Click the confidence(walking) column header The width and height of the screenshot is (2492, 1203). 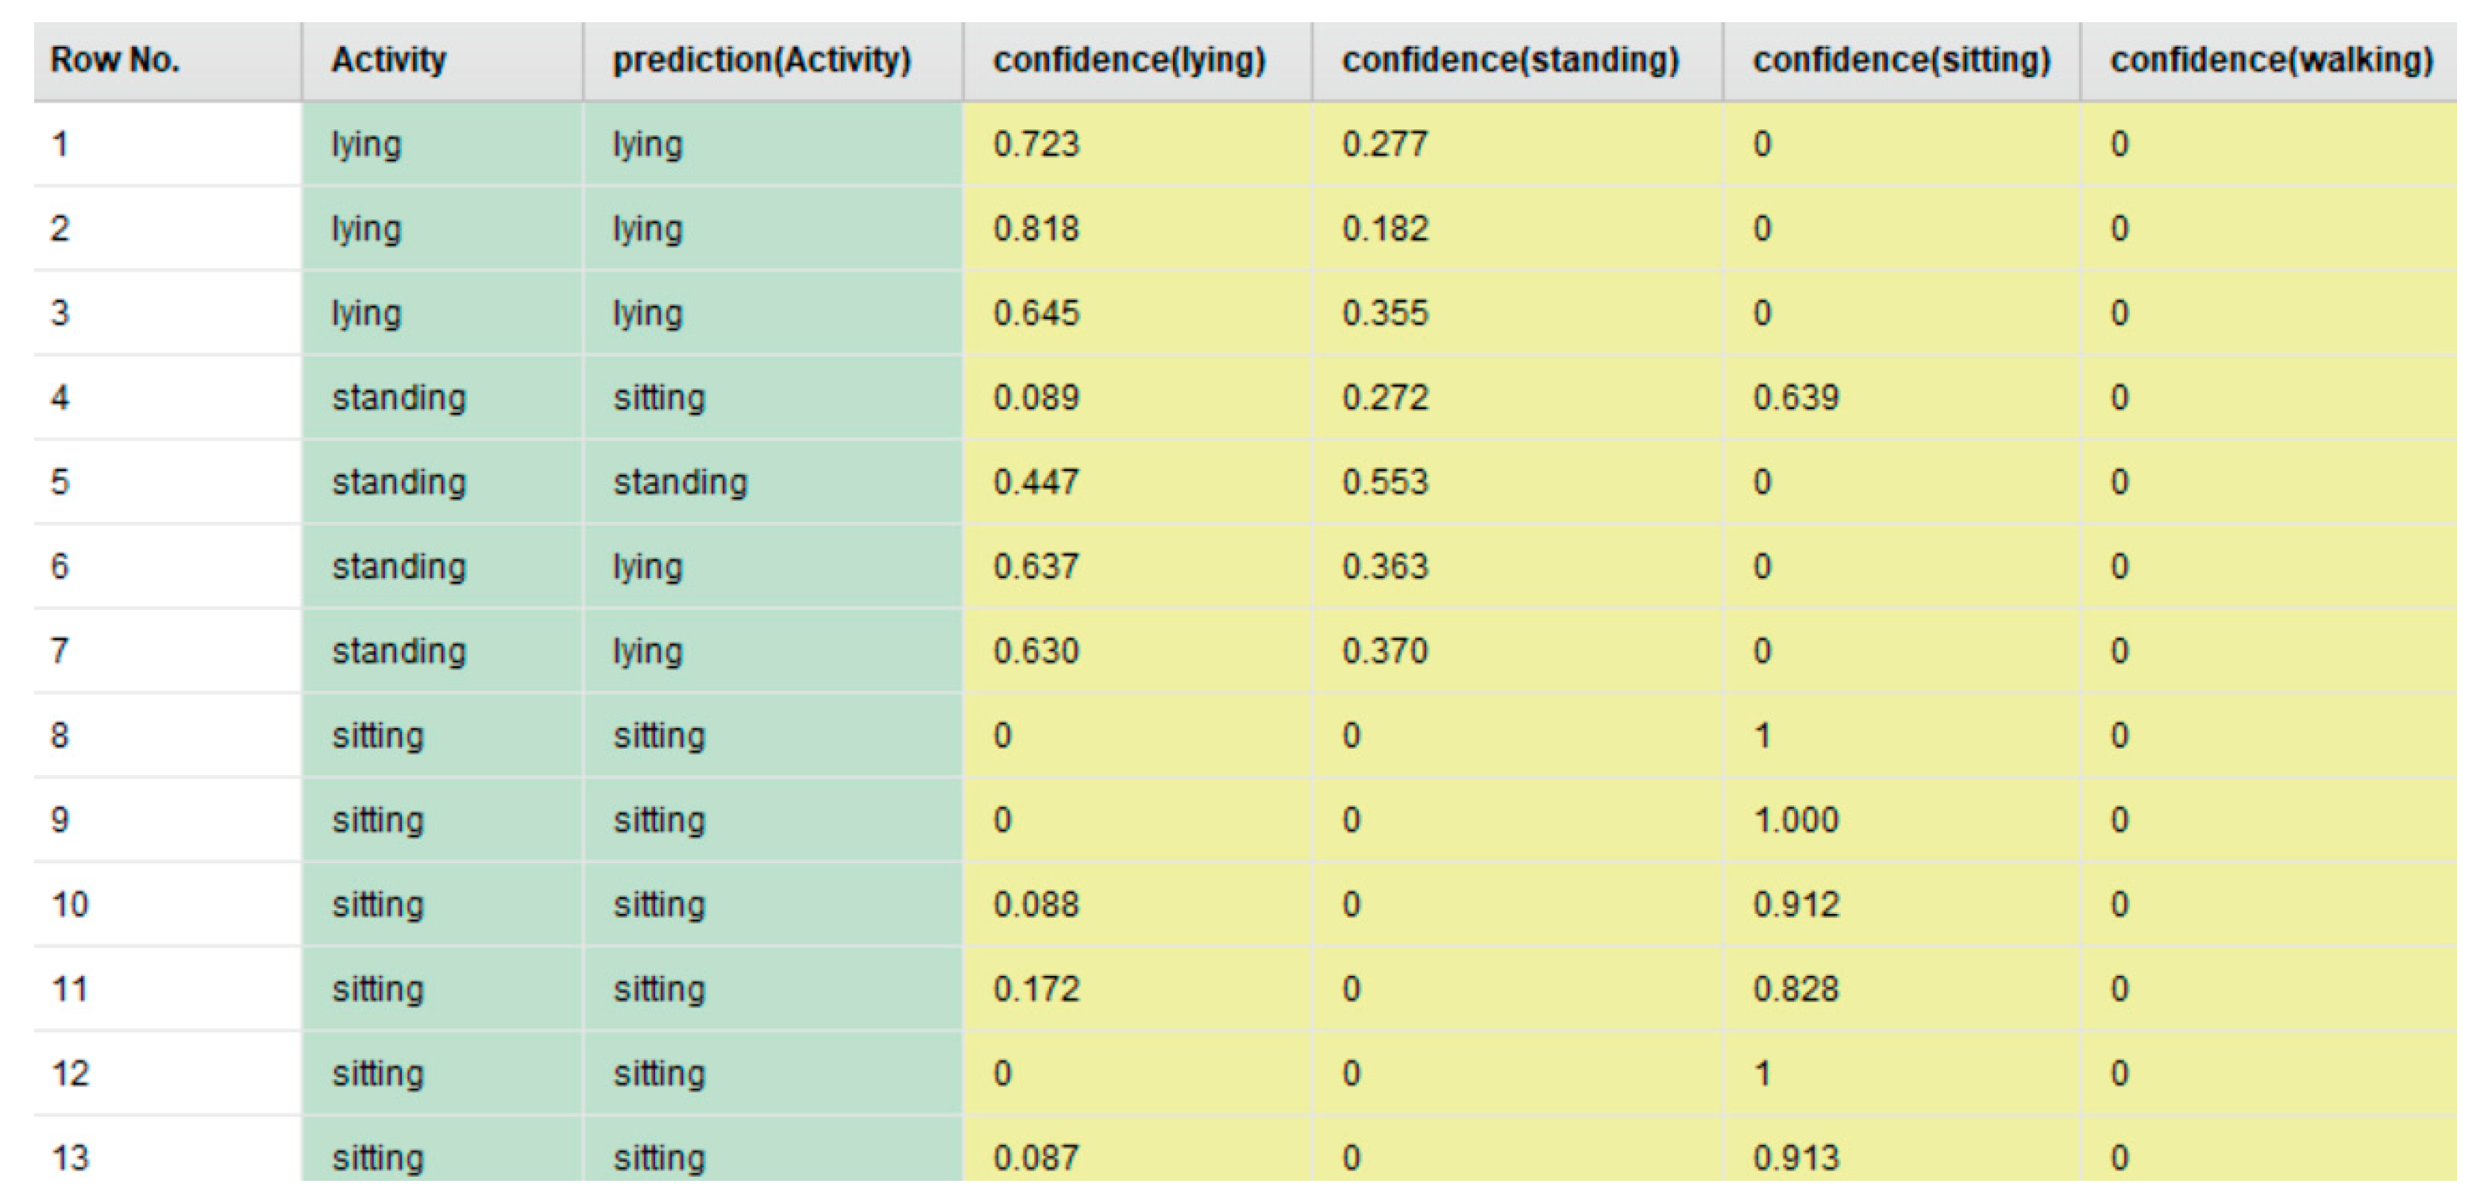[2270, 61]
